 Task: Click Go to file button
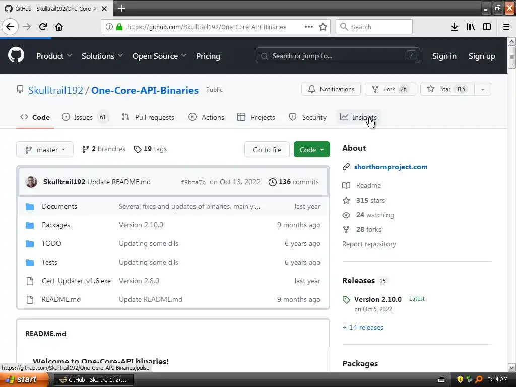267,149
